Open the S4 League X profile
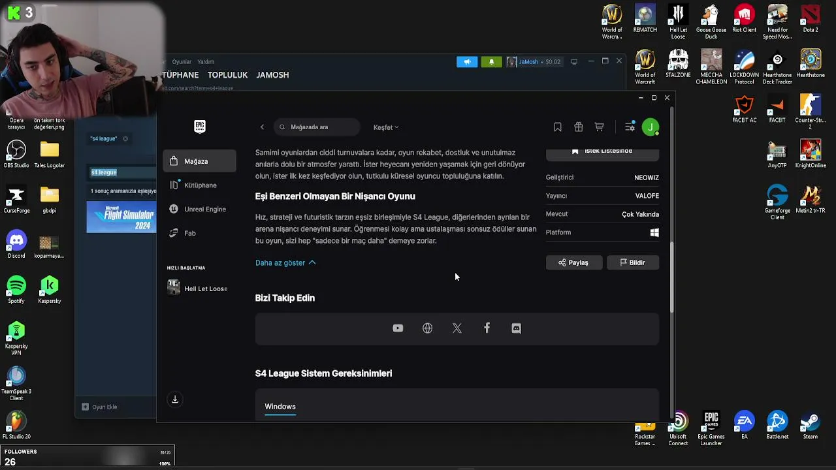The width and height of the screenshot is (836, 470). pyautogui.click(x=457, y=328)
